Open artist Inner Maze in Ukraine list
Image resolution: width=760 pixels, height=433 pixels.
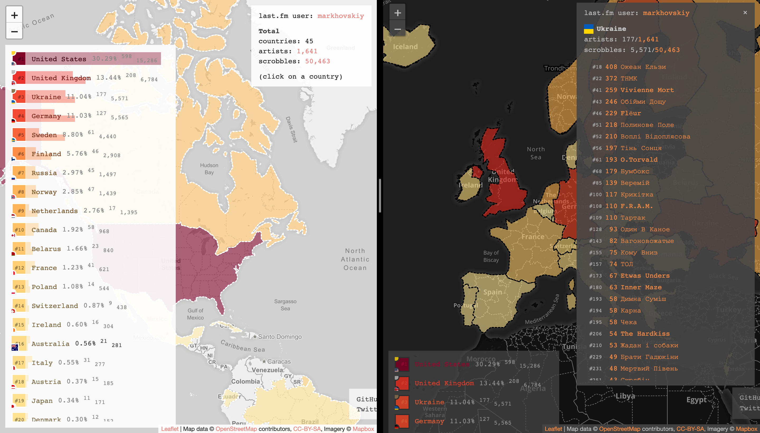pyautogui.click(x=641, y=287)
